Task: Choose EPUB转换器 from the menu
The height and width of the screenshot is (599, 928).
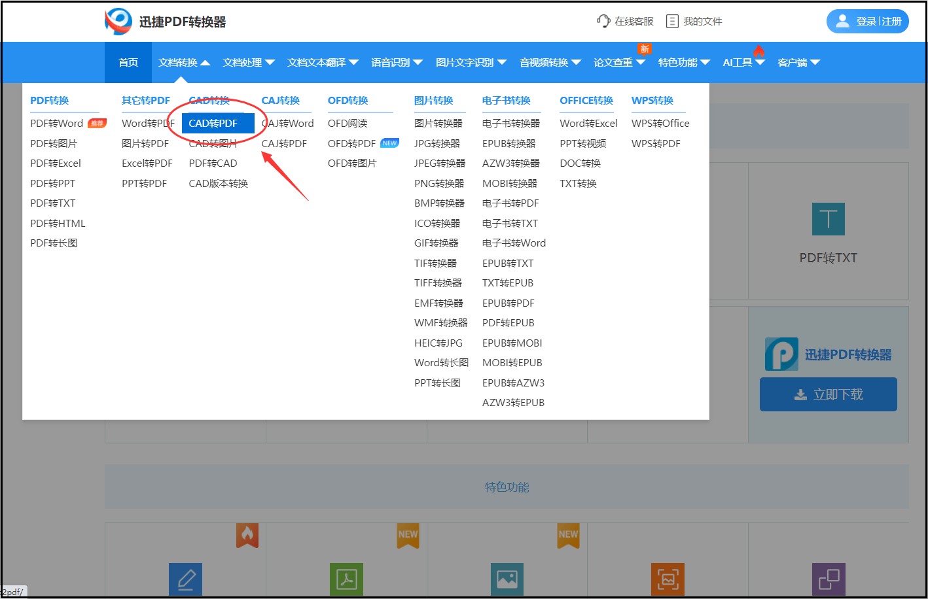Action: point(509,143)
